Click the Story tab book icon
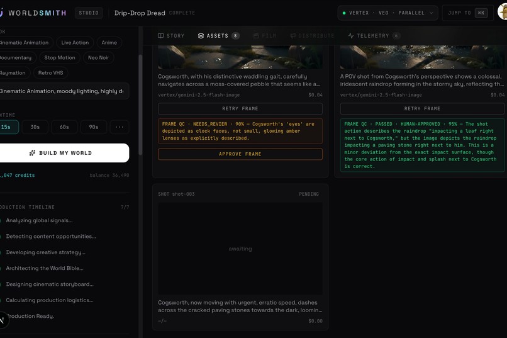 [160, 36]
